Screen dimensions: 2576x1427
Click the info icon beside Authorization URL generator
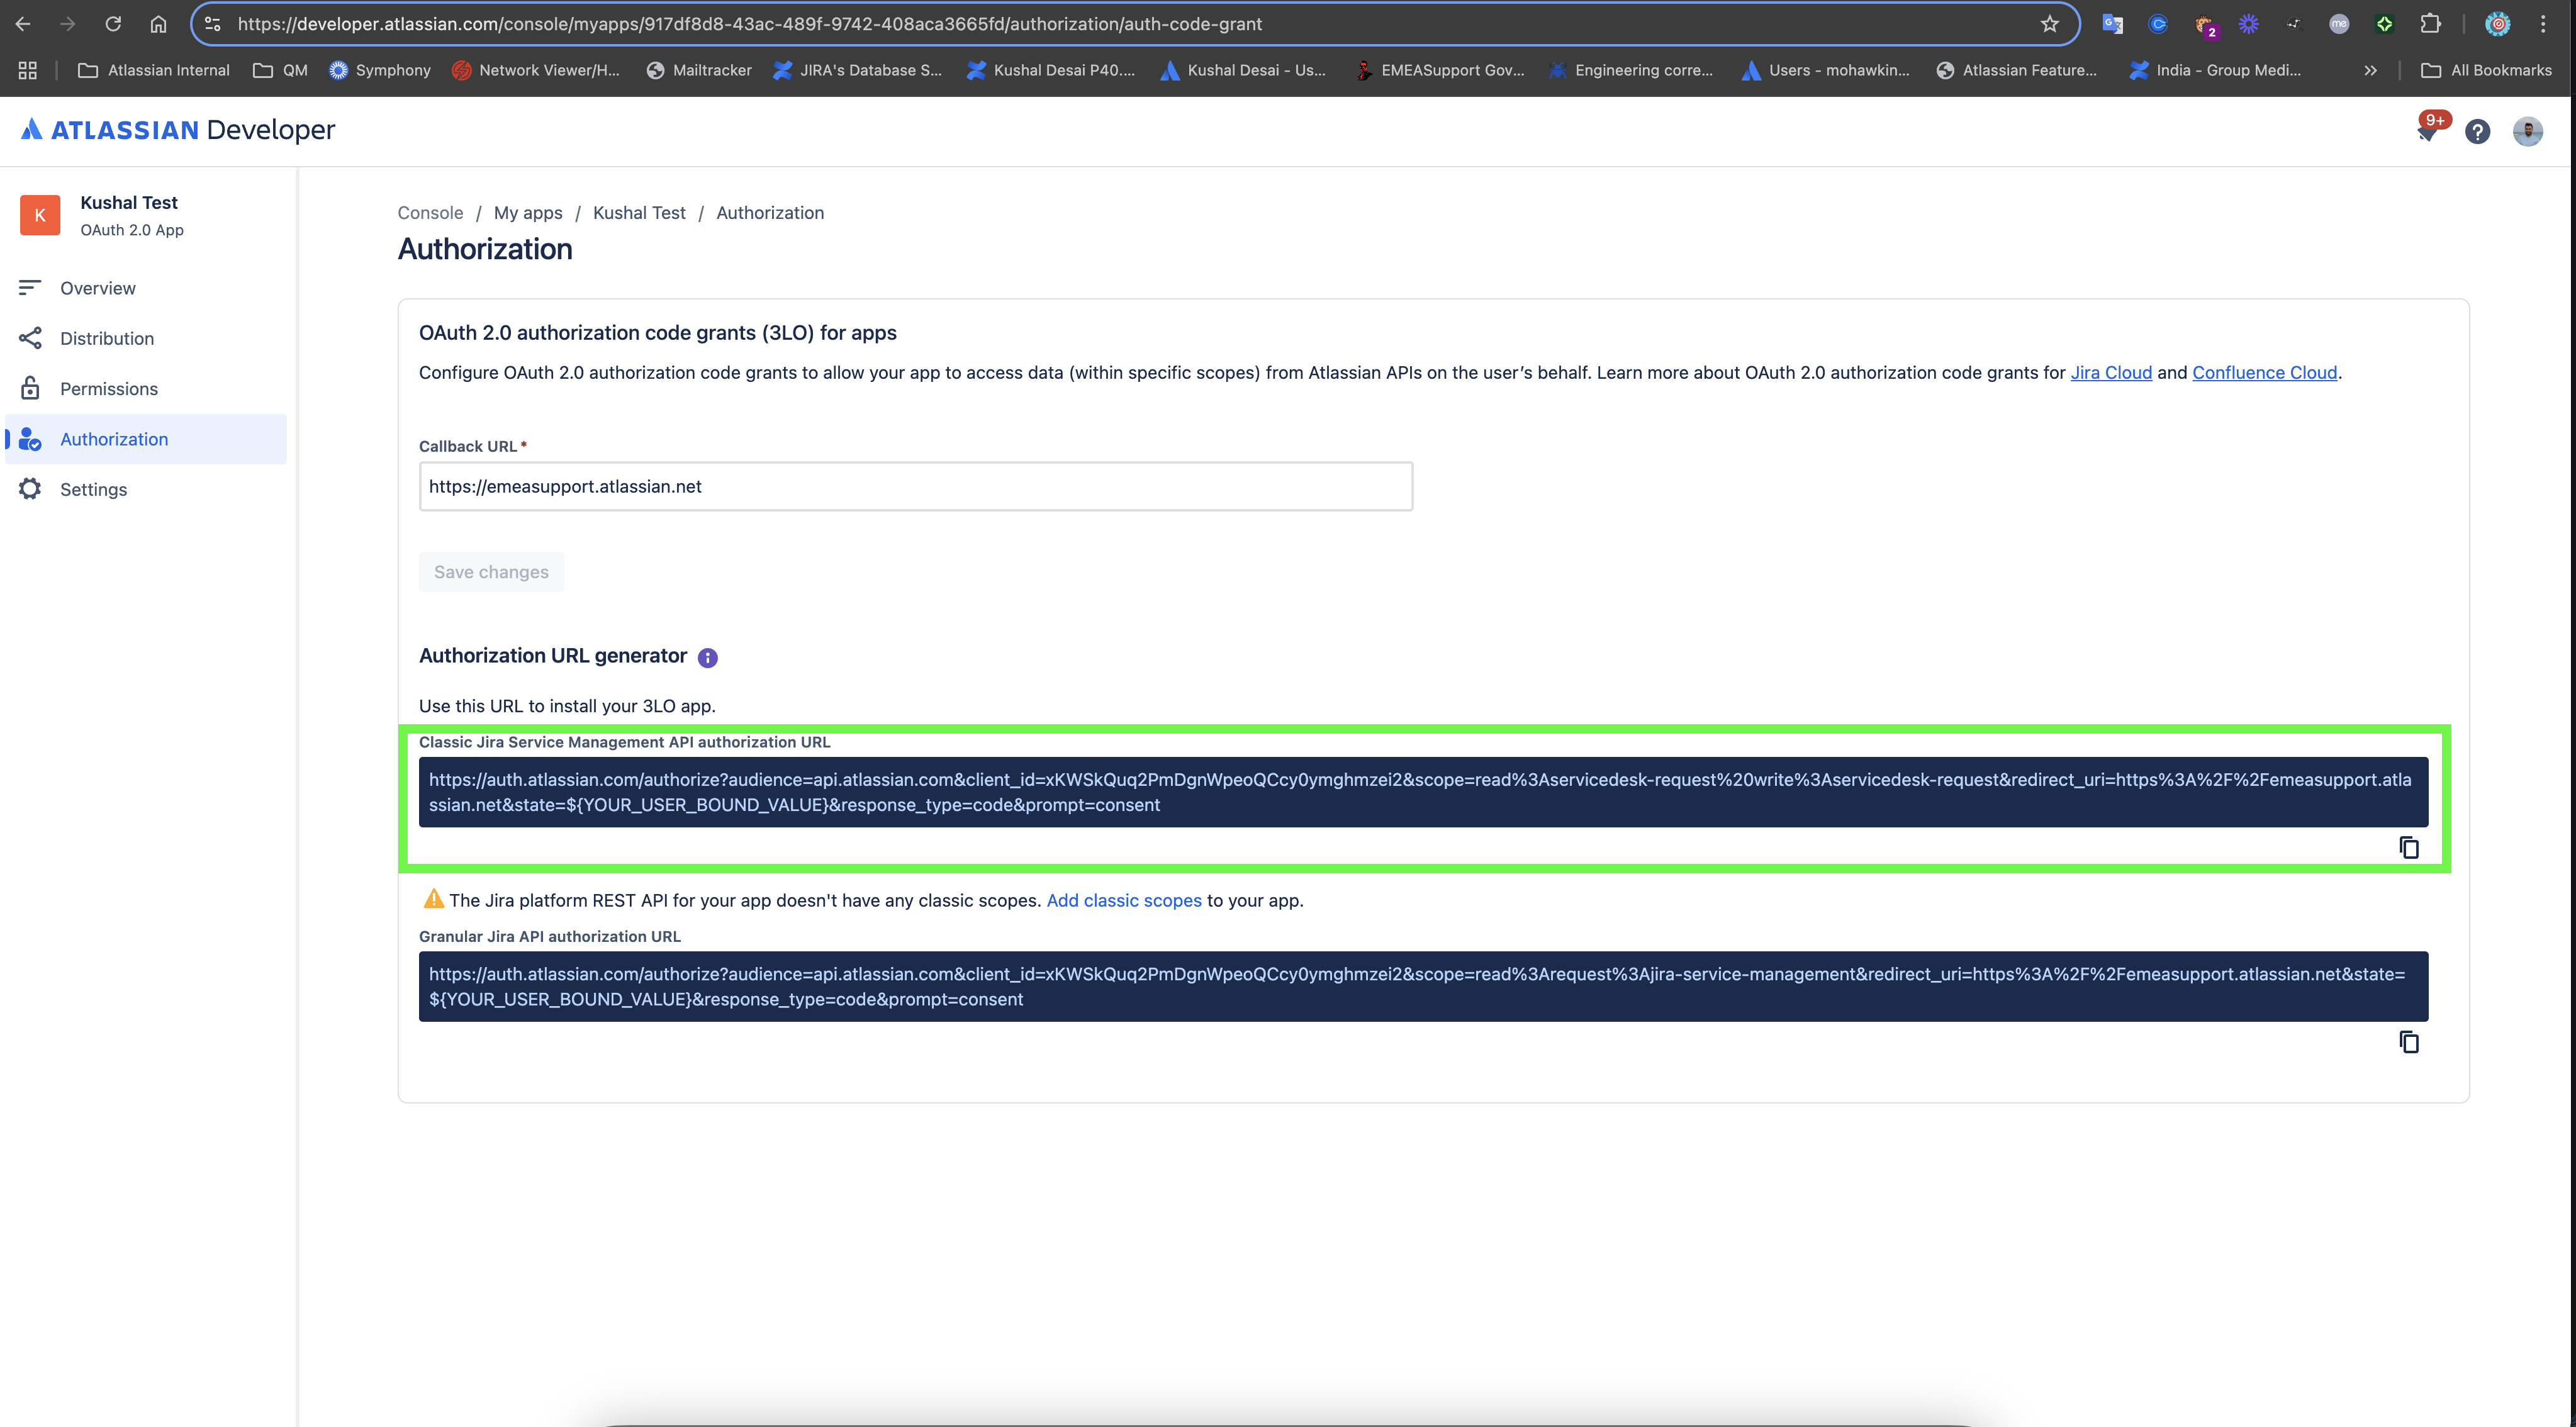point(707,657)
